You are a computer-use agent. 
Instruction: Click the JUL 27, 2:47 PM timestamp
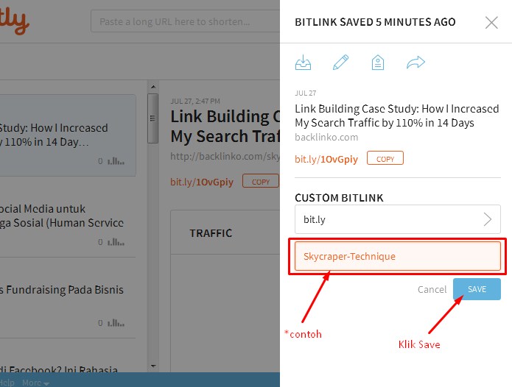195,101
